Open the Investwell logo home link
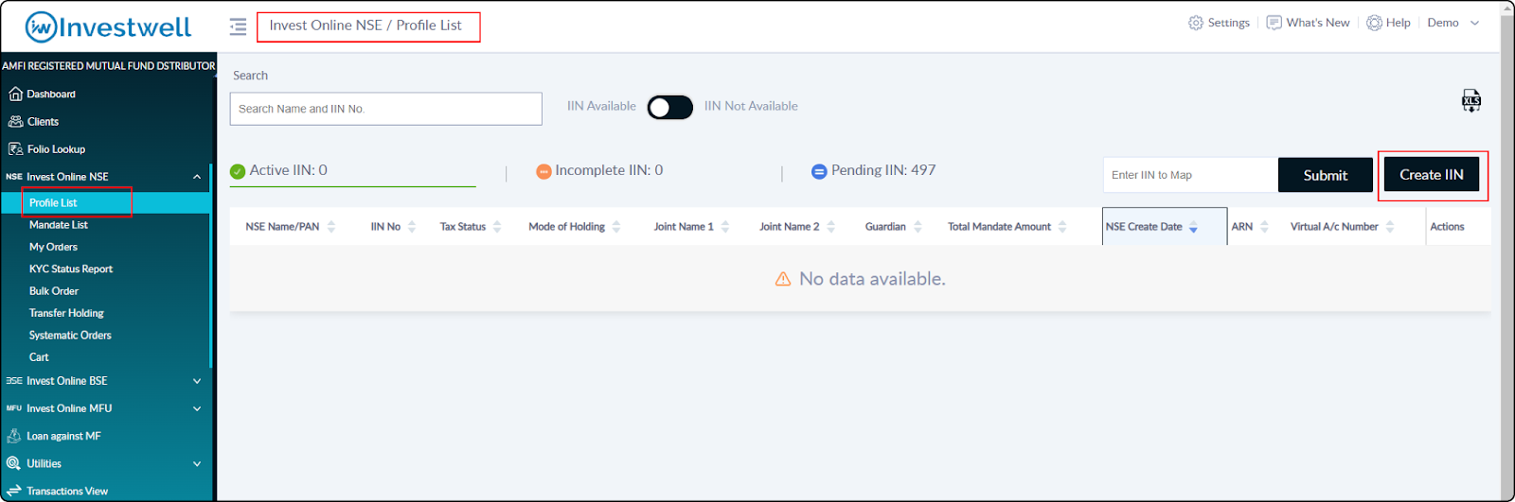 108,27
